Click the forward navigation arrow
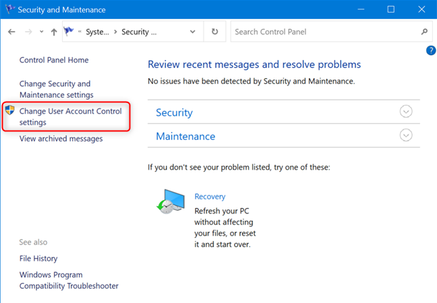The image size is (437, 303). click(28, 32)
